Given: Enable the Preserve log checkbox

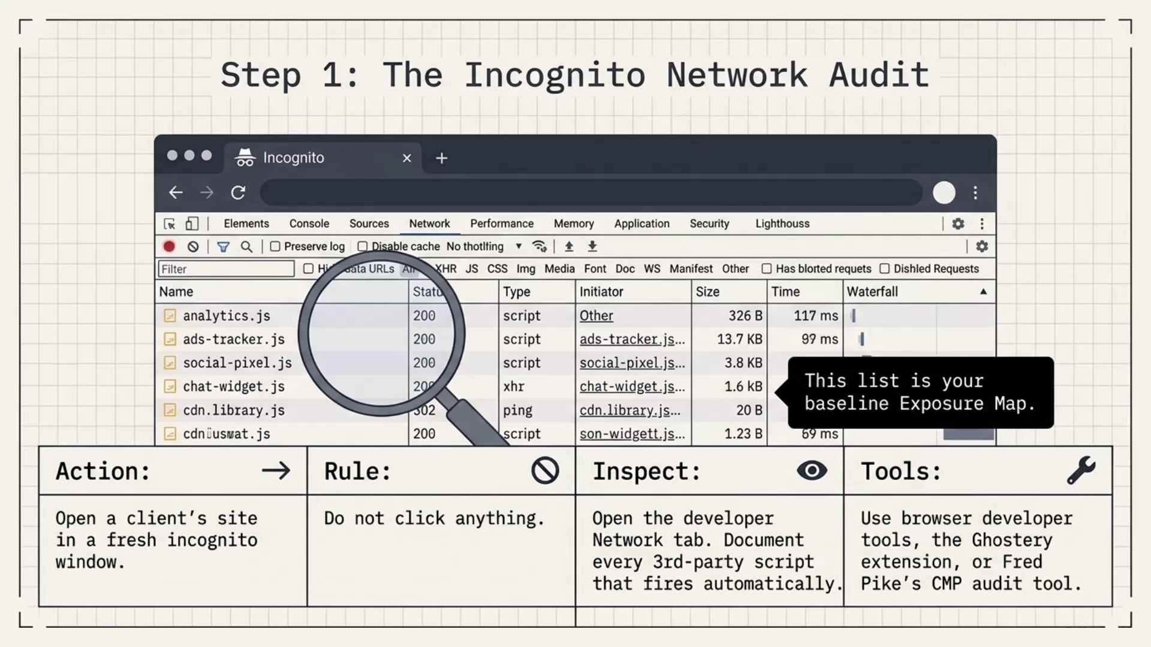Looking at the screenshot, I should pos(275,246).
